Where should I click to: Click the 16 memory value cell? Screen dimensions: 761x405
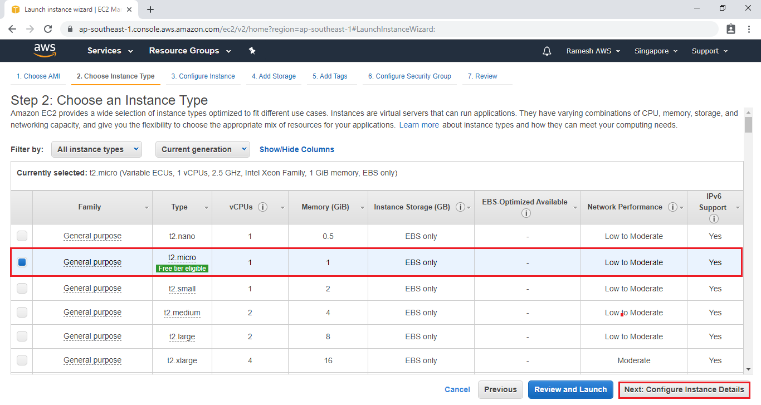[x=328, y=360]
